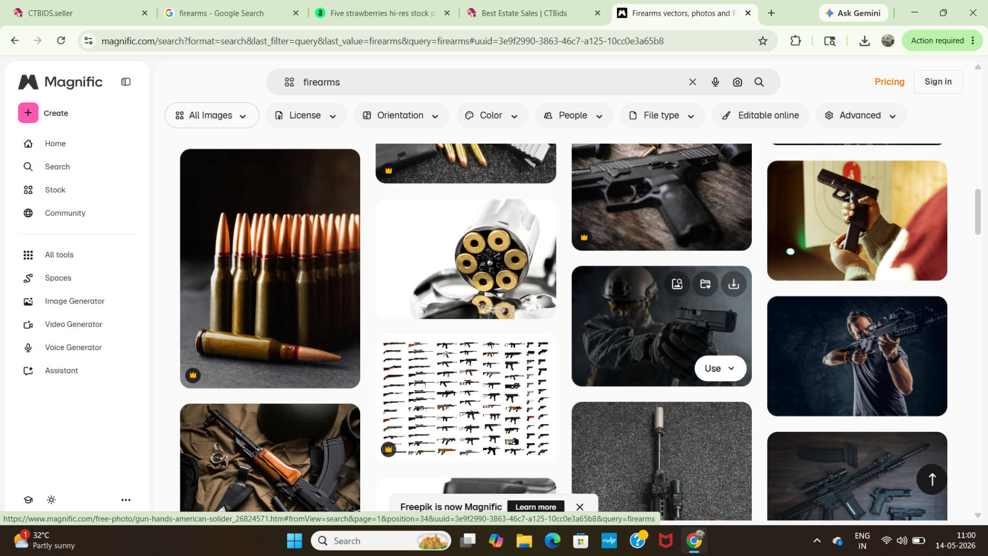Save soldier photo to collection icon
The image size is (988, 556).
tap(705, 284)
